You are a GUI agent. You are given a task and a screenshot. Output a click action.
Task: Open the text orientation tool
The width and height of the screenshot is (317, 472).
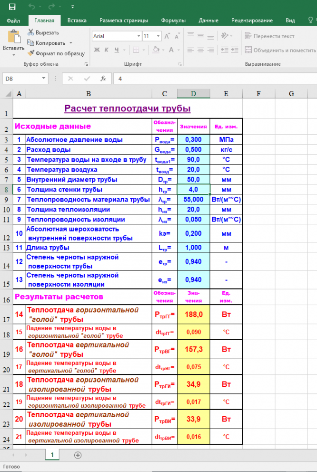click(225, 36)
